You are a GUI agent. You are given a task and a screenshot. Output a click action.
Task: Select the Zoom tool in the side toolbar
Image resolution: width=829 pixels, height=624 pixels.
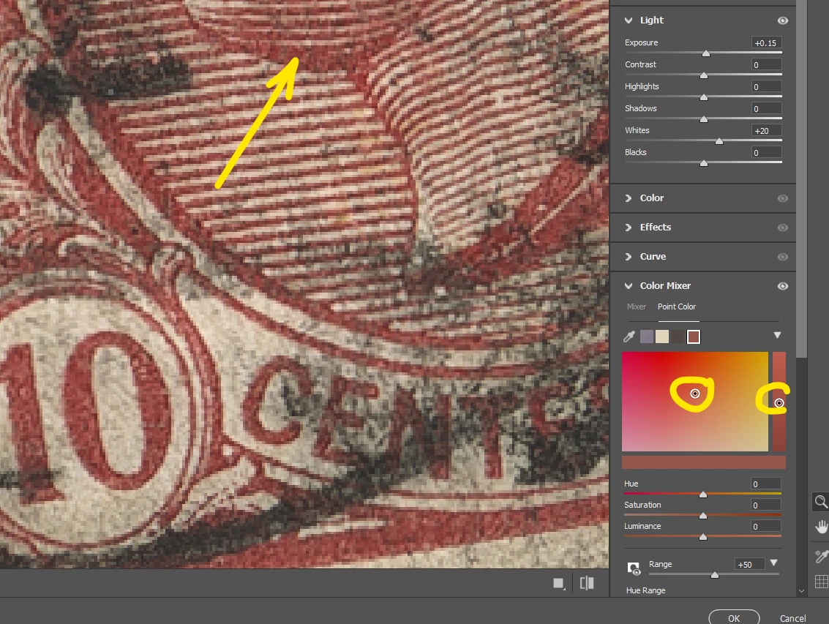820,502
